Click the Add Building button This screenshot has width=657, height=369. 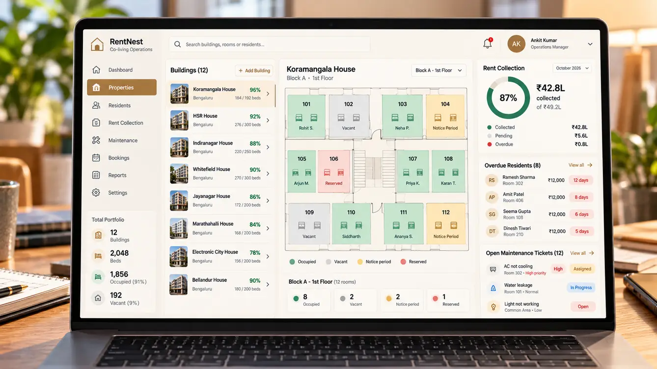(254, 71)
